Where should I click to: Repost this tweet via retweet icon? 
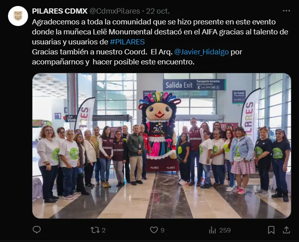[95, 230]
